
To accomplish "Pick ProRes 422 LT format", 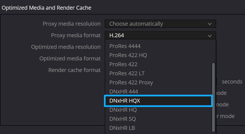I will coord(158,73).
